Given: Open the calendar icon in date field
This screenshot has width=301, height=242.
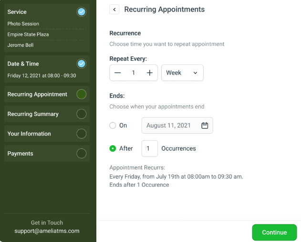Looking at the screenshot, I should pos(205,126).
